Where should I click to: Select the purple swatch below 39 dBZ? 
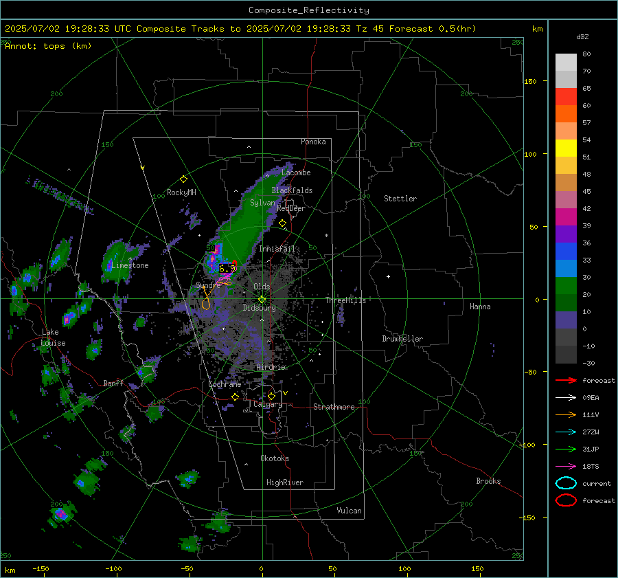pyautogui.click(x=566, y=234)
